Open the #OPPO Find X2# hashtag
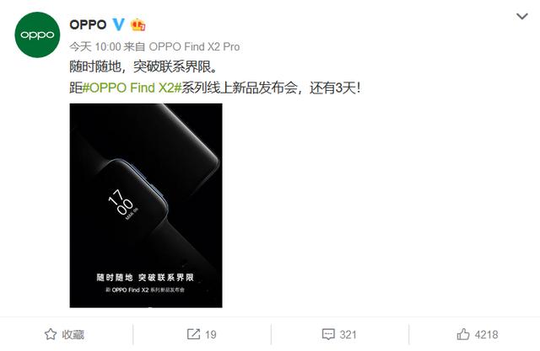The width and height of the screenshot is (540, 351). pos(132,88)
